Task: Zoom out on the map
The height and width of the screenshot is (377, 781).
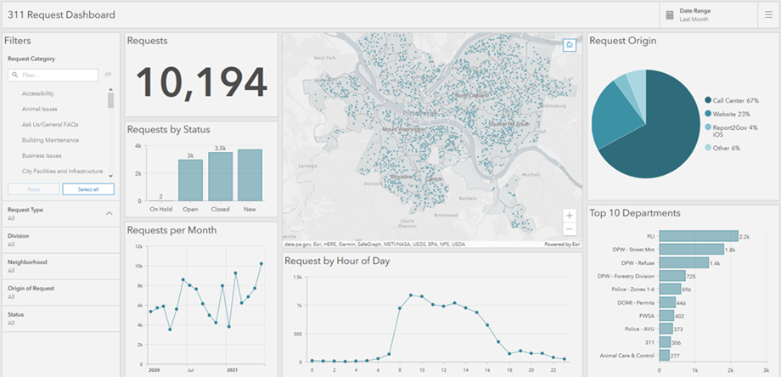Action: tap(570, 229)
